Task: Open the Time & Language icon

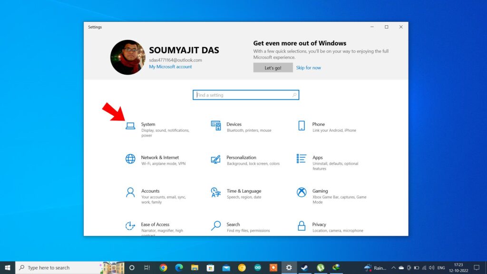Action: click(x=215, y=192)
